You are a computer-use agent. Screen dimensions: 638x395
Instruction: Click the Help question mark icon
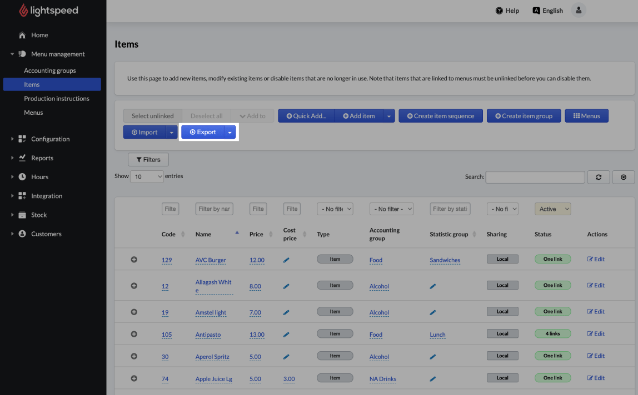(x=499, y=11)
